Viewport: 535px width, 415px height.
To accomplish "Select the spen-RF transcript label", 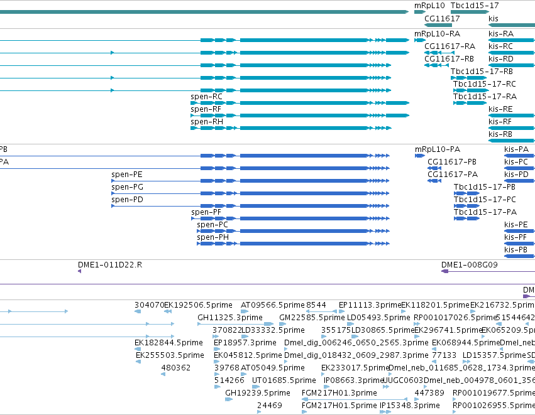I will tap(206, 109).
